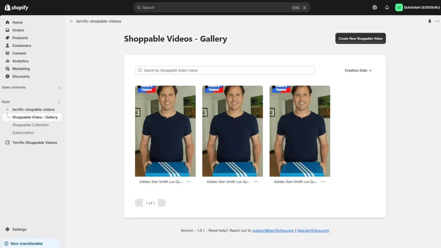441x248 pixels.
Task: Pin the app with pin icon
Action: pyautogui.click(x=429, y=21)
